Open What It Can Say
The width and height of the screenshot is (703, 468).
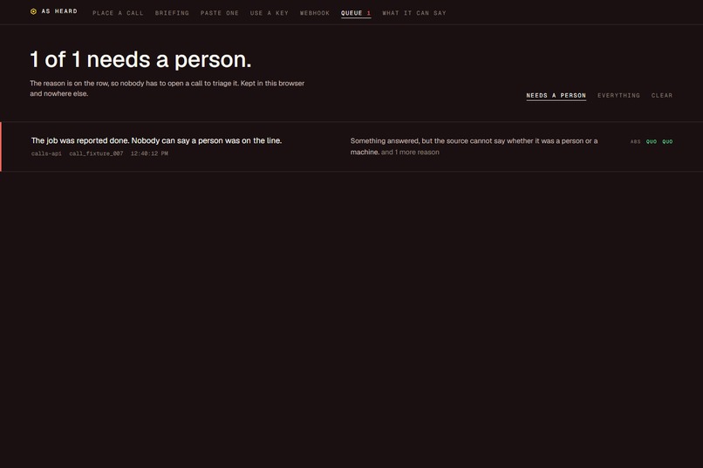tap(414, 13)
